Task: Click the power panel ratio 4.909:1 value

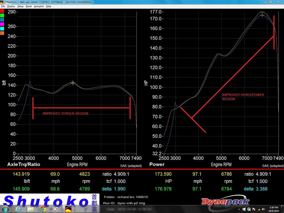Action: (x=263, y=174)
